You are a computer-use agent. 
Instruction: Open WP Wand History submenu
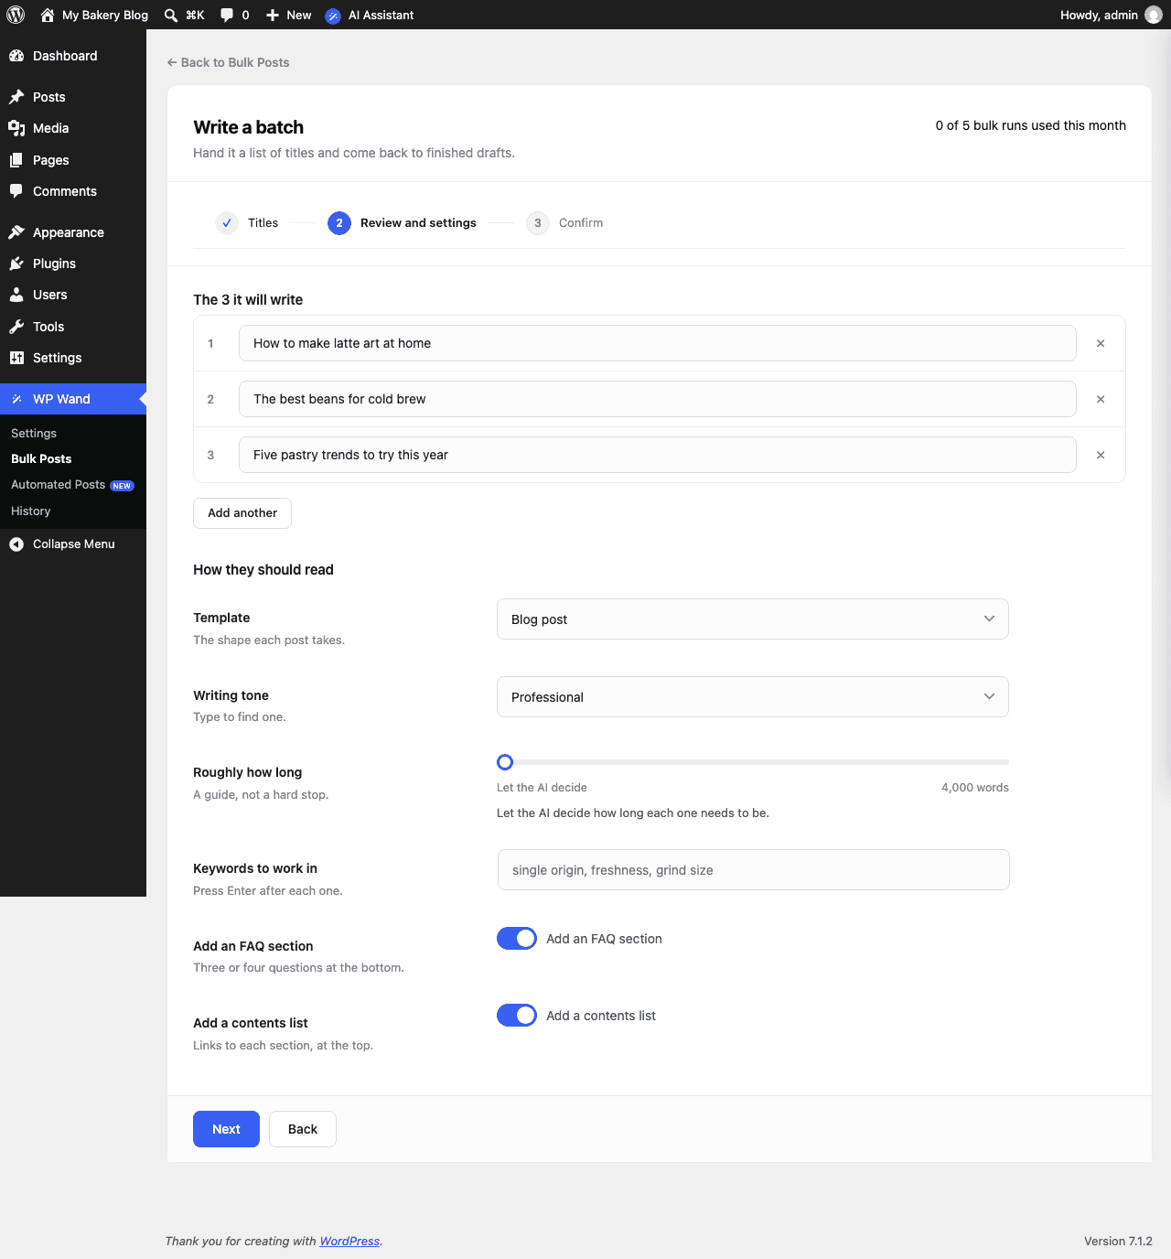pyautogui.click(x=31, y=511)
